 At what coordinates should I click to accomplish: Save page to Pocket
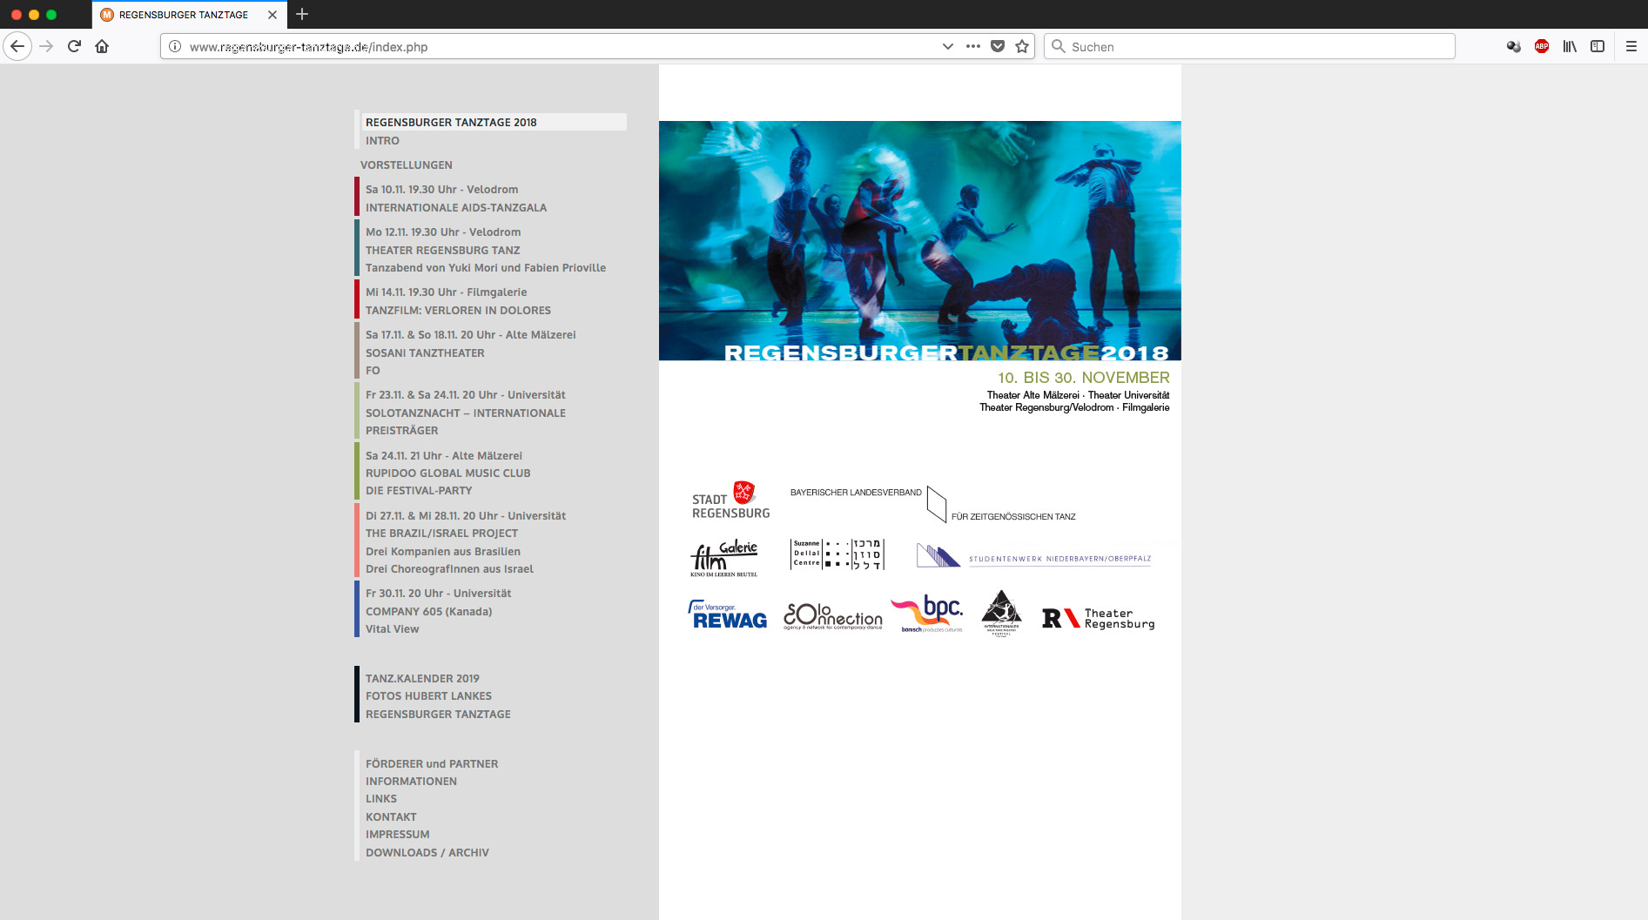click(x=998, y=46)
